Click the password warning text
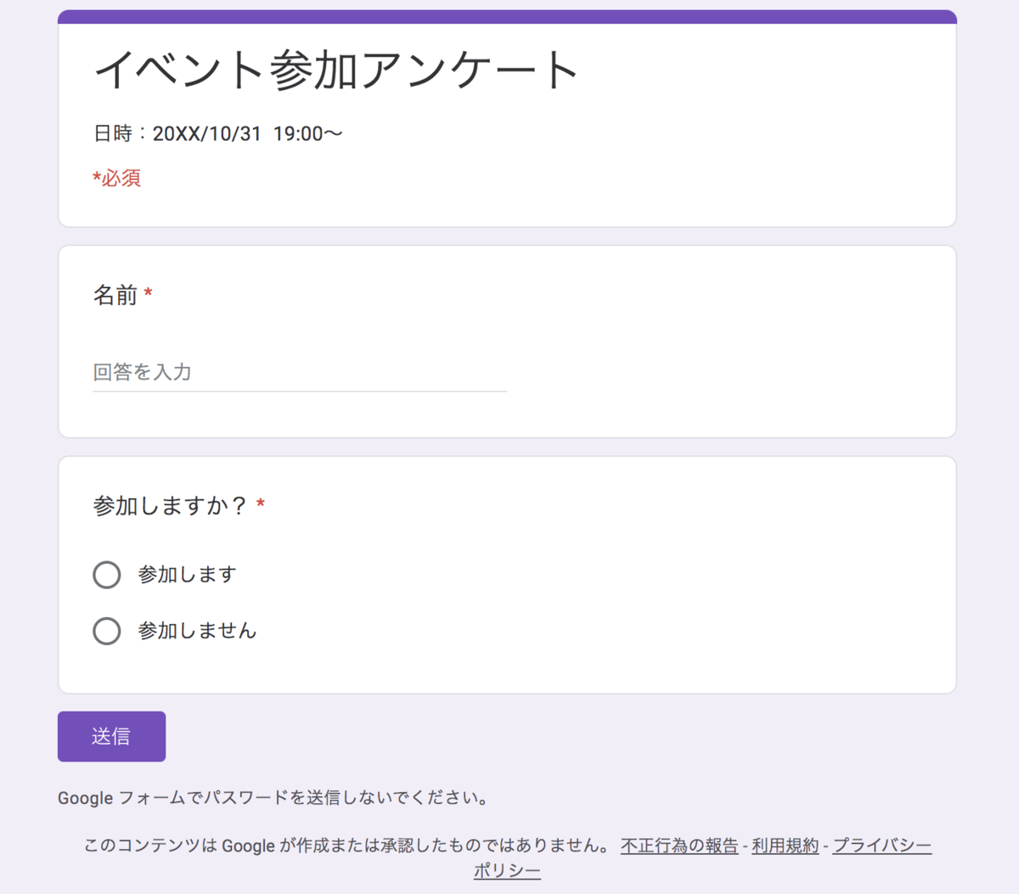 click(273, 798)
